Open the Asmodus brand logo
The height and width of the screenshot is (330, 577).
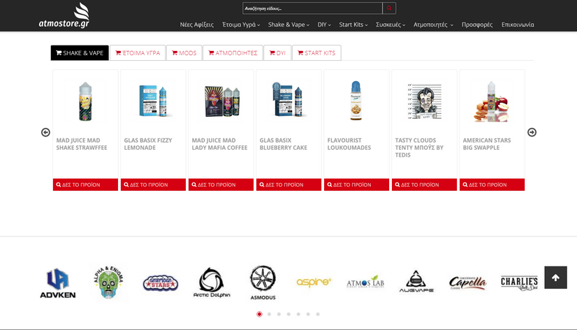tap(263, 282)
